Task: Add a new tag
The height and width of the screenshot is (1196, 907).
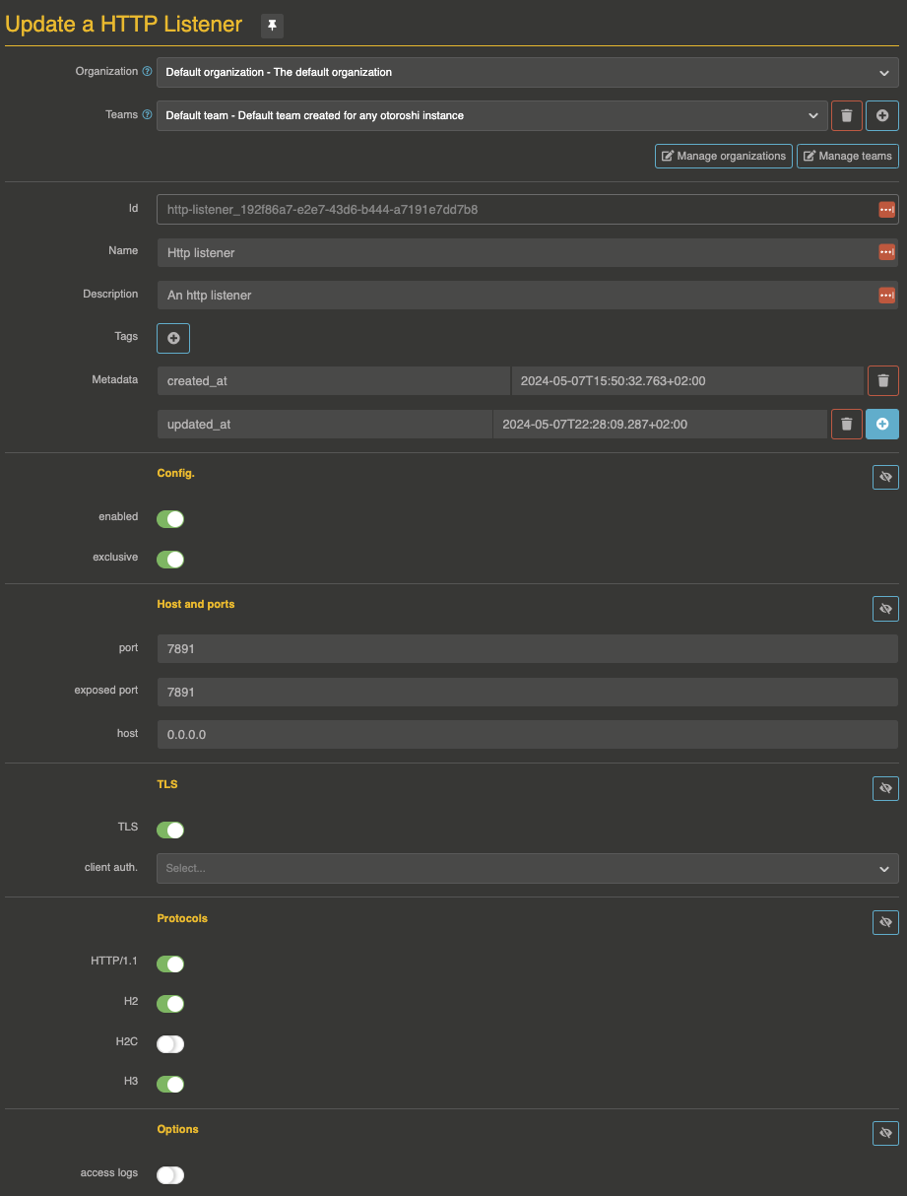Action: tap(173, 338)
